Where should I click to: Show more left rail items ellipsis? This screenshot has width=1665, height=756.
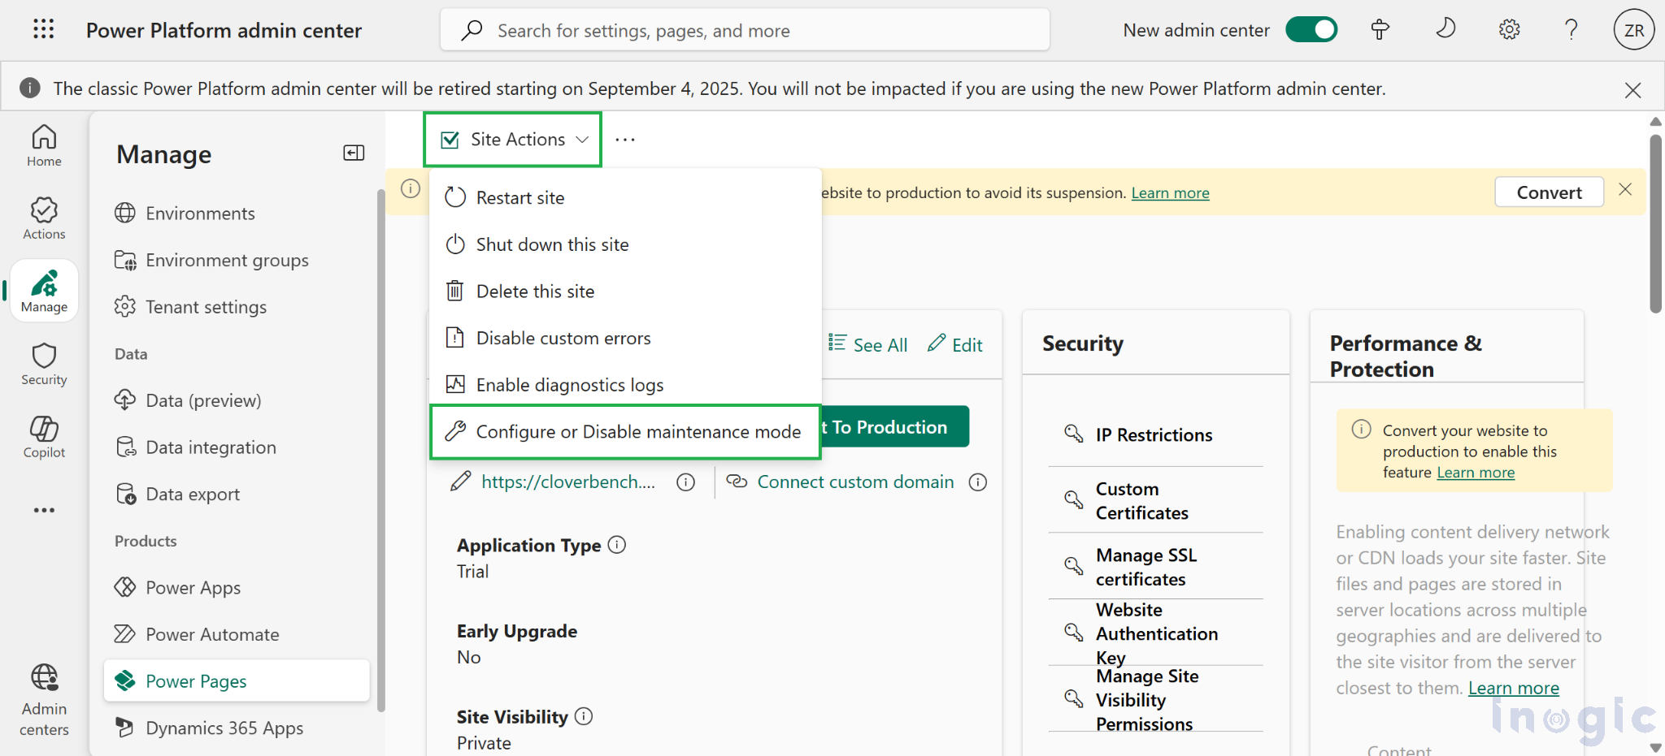(44, 510)
